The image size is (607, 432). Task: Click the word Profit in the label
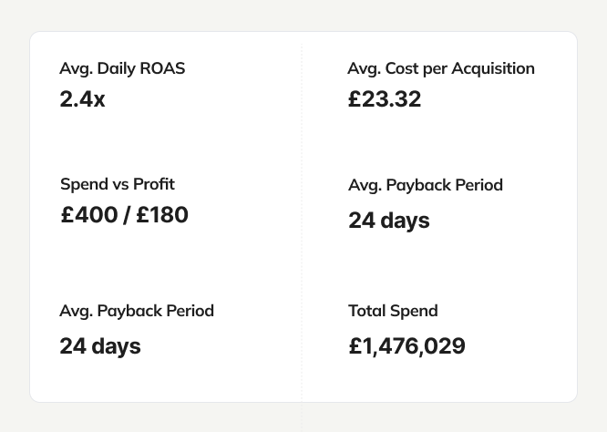pos(154,184)
